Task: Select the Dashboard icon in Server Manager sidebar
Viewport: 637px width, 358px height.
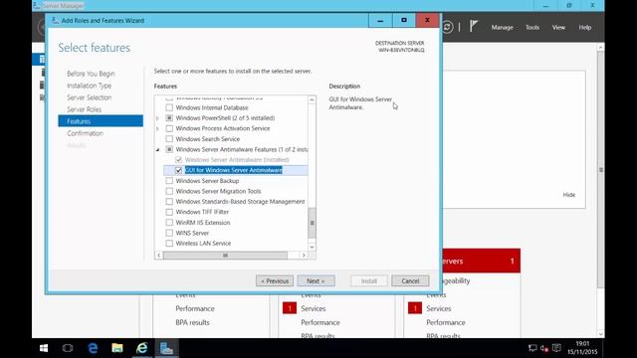Action: click(42, 60)
